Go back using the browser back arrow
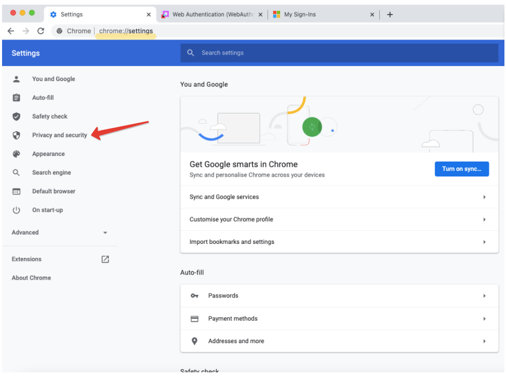 pos(11,31)
